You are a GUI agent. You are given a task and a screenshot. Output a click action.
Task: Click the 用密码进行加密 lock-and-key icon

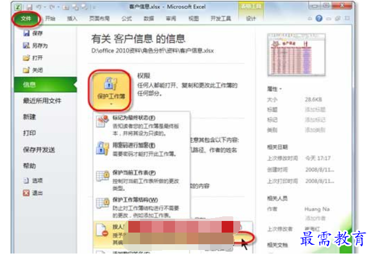pos(103,148)
